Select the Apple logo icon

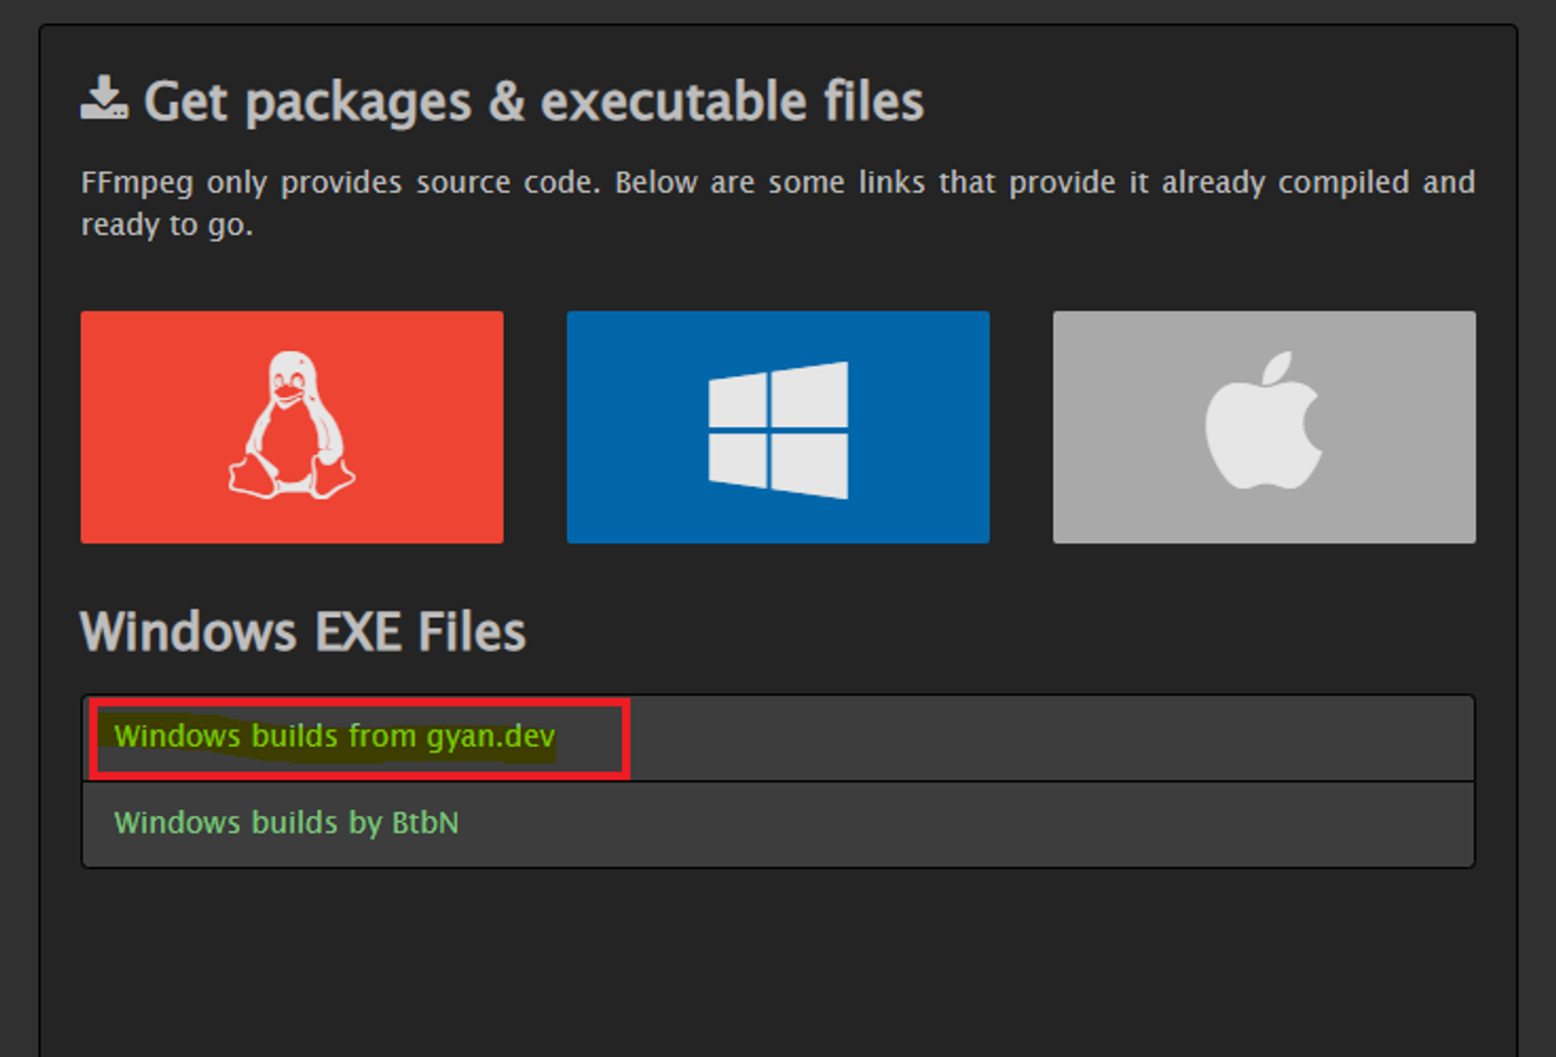[1263, 421]
